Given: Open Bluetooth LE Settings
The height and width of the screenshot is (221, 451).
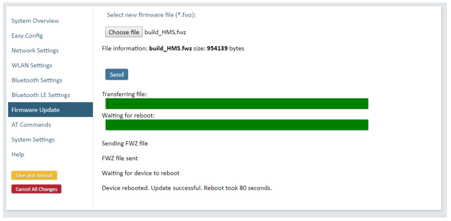Looking at the screenshot, I should click(41, 95).
